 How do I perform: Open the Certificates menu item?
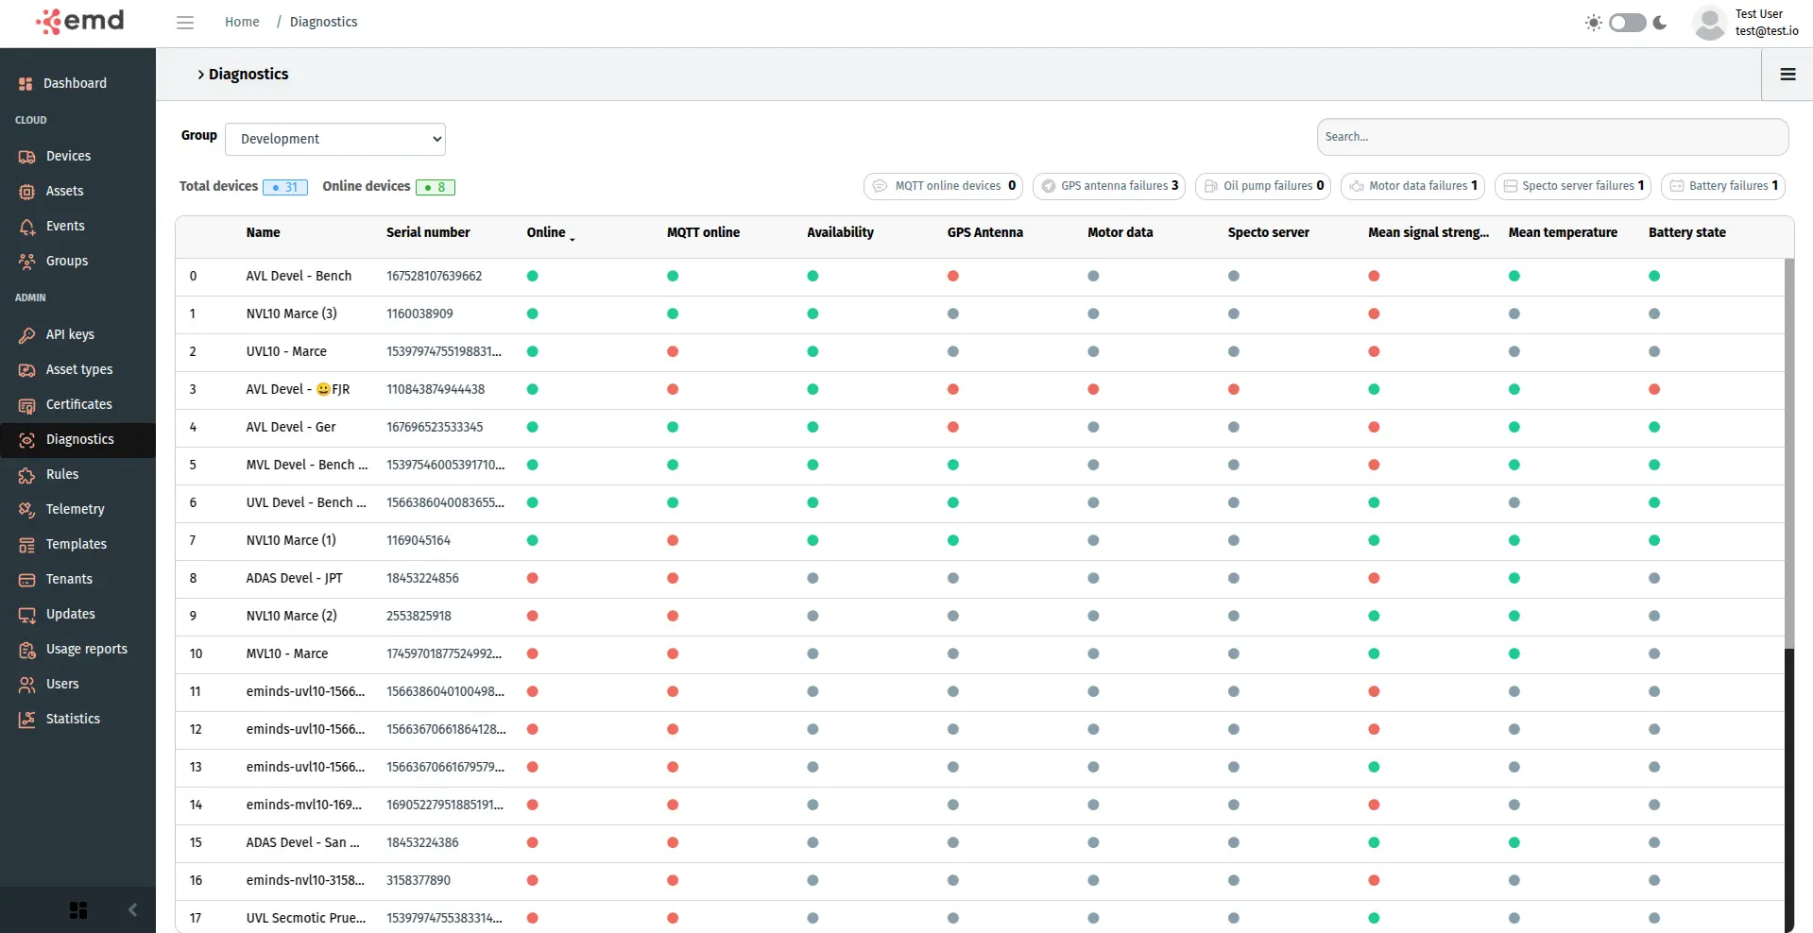pyautogui.click(x=77, y=405)
